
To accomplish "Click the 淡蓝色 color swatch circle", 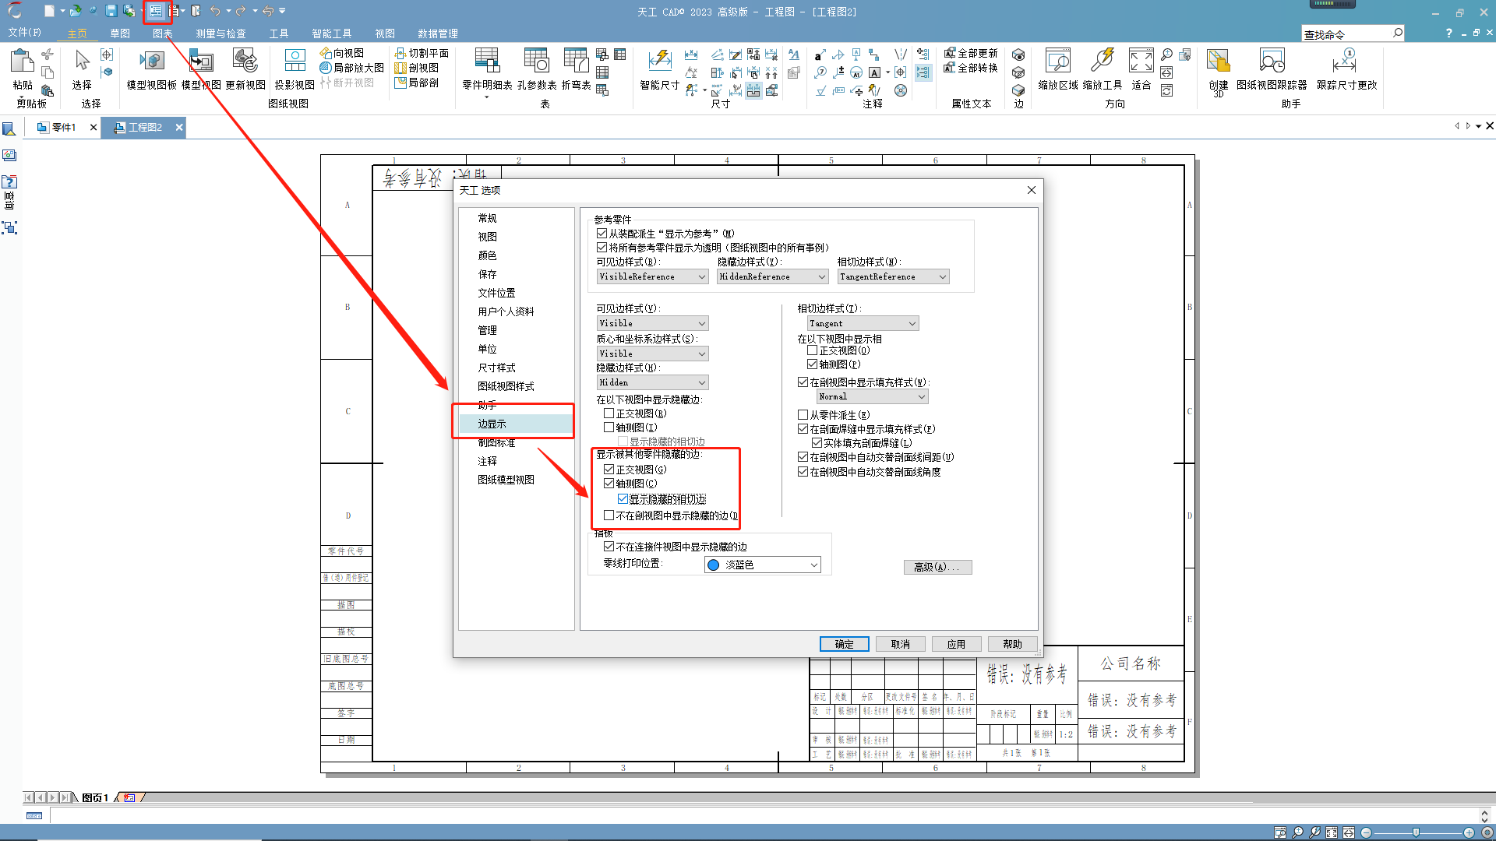I will 713,565.
